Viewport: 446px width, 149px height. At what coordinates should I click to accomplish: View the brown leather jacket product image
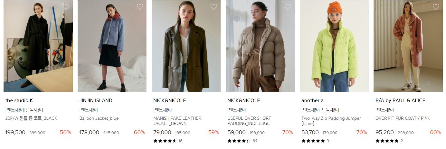[x=186, y=46]
